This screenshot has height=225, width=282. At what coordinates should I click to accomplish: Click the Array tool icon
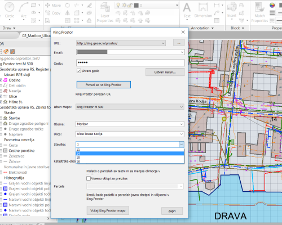coord(77,20)
